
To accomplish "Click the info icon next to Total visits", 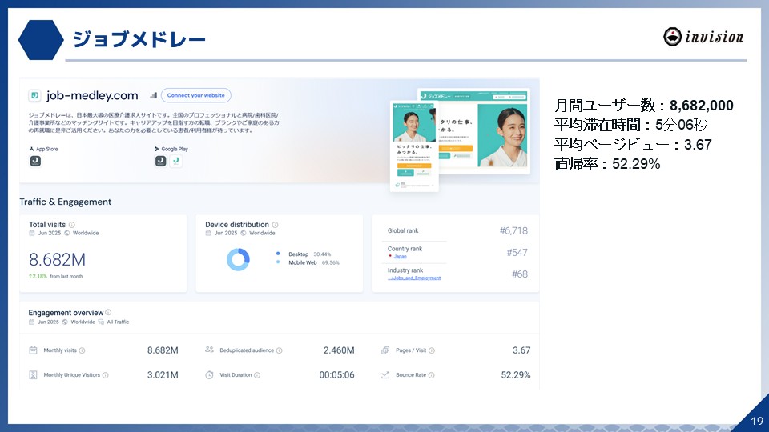I will tap(72, 225).
